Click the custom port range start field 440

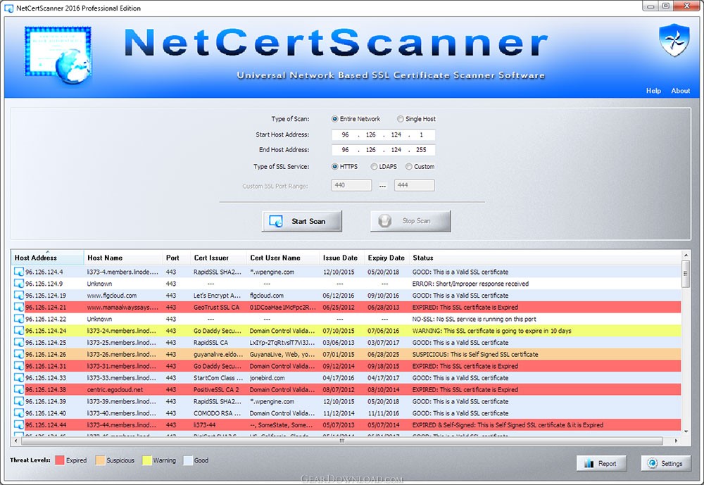(x=351, y=185)
